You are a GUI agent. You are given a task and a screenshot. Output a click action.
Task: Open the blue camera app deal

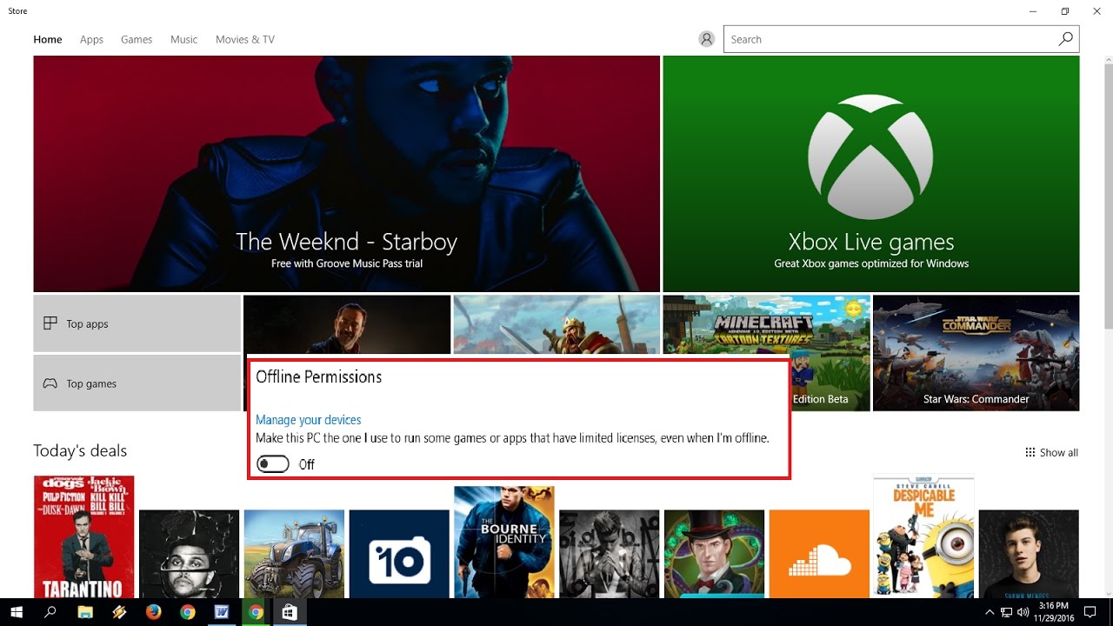coord(399,554)
